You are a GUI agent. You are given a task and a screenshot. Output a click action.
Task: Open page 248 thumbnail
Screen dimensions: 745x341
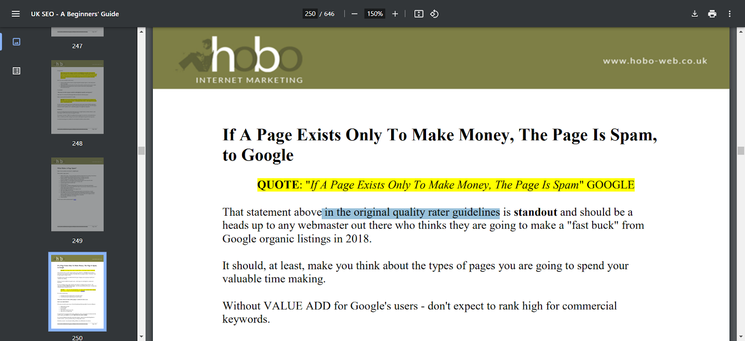(77, 97)
